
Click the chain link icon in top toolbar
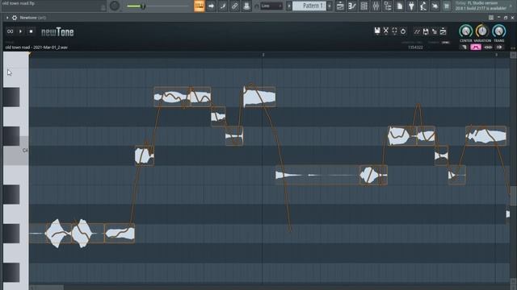tap(234, 6)
